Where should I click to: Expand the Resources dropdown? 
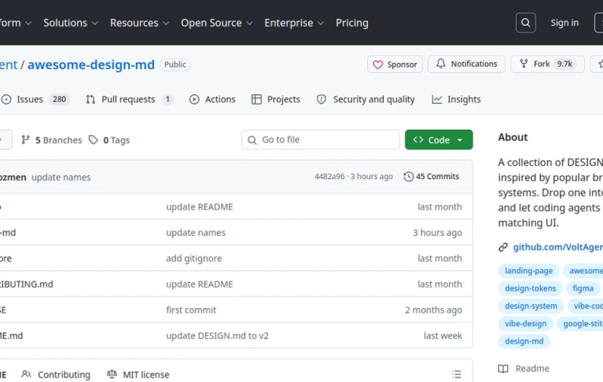pyautogui.click(x=140, y=23)
